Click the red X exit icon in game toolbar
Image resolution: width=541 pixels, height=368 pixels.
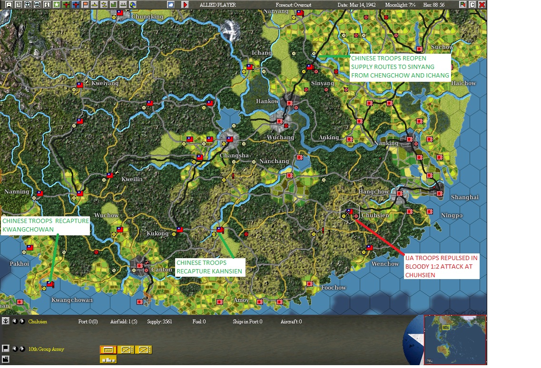[x=482, y=4]
